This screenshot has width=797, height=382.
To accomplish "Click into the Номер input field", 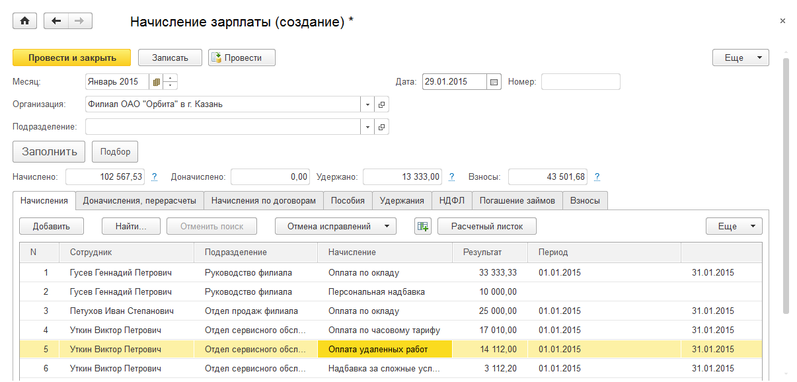I will [580, 82].
